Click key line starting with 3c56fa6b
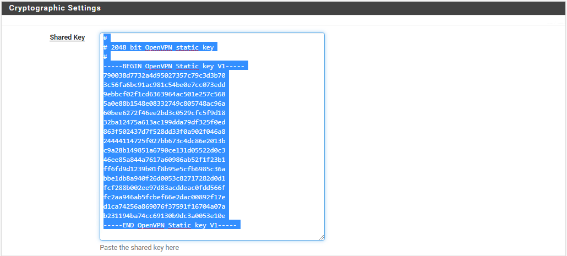The image size is (567, 256). point(165,85)
